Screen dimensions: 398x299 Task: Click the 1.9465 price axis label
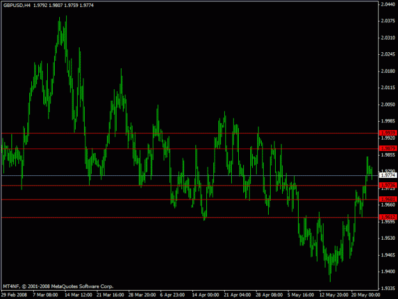point(388,255)
